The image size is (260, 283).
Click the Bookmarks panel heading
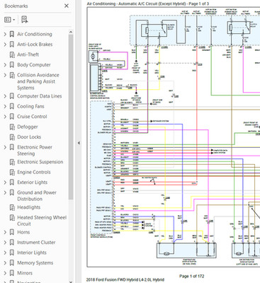coord(16,6)
